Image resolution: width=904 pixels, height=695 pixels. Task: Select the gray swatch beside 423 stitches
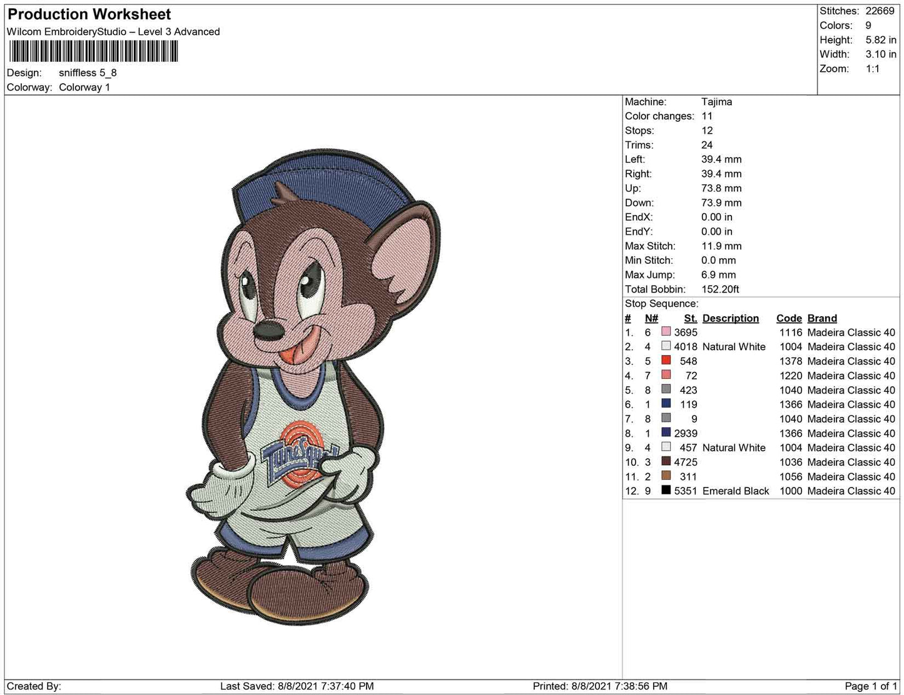(666, 389)
